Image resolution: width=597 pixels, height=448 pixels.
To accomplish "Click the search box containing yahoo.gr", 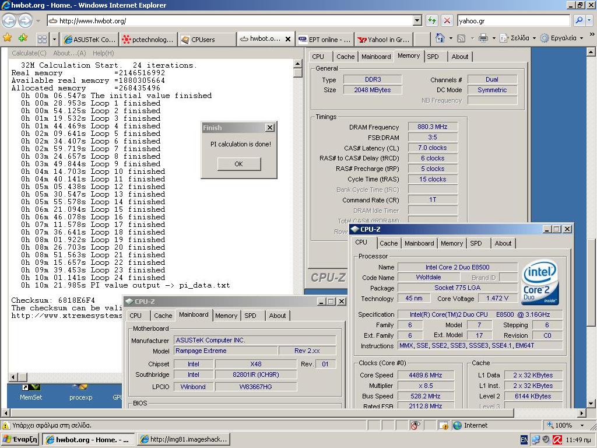I will click(x=513, y=20).
